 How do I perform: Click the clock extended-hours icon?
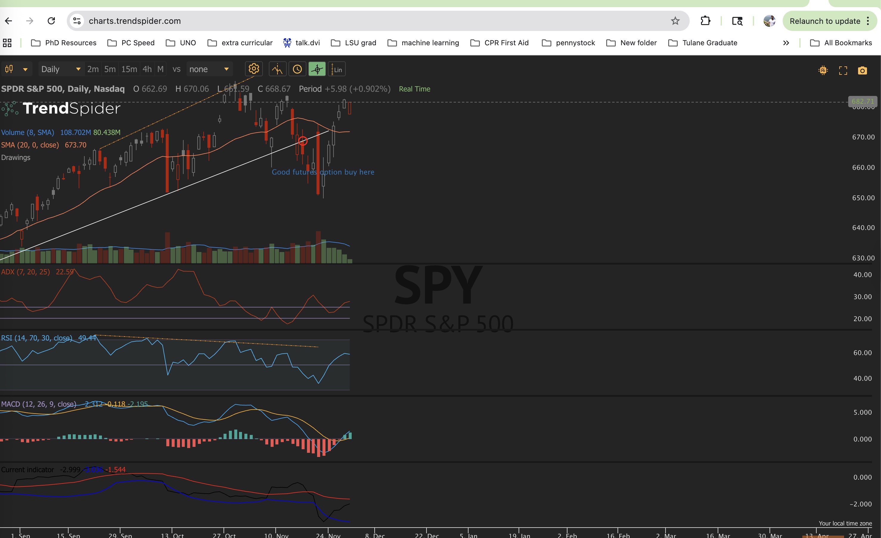(x=297, y=69)
